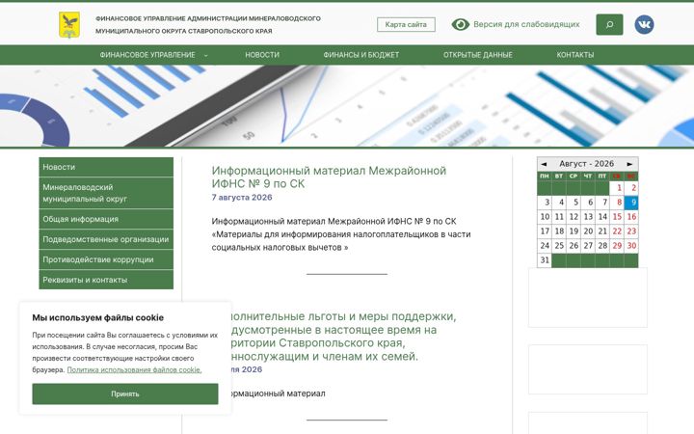Open 'Контакты' menu item
Screen dimensions: 694x434
[x=575, y=55]
